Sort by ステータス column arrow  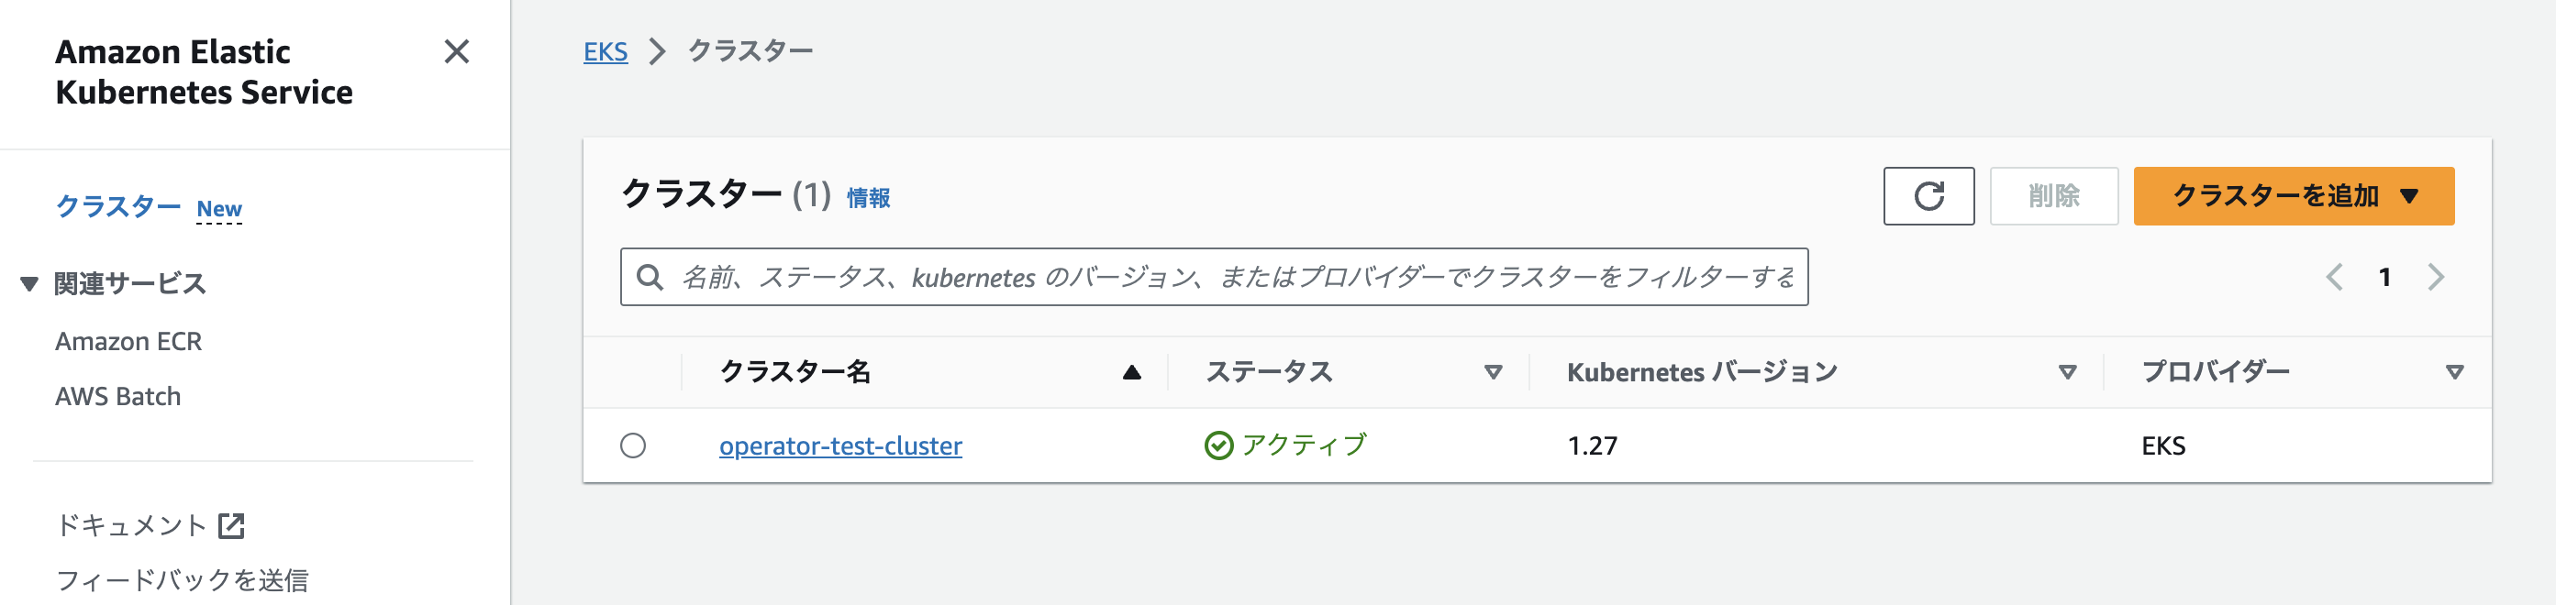pyautogui.click(x=1493, y=373)
